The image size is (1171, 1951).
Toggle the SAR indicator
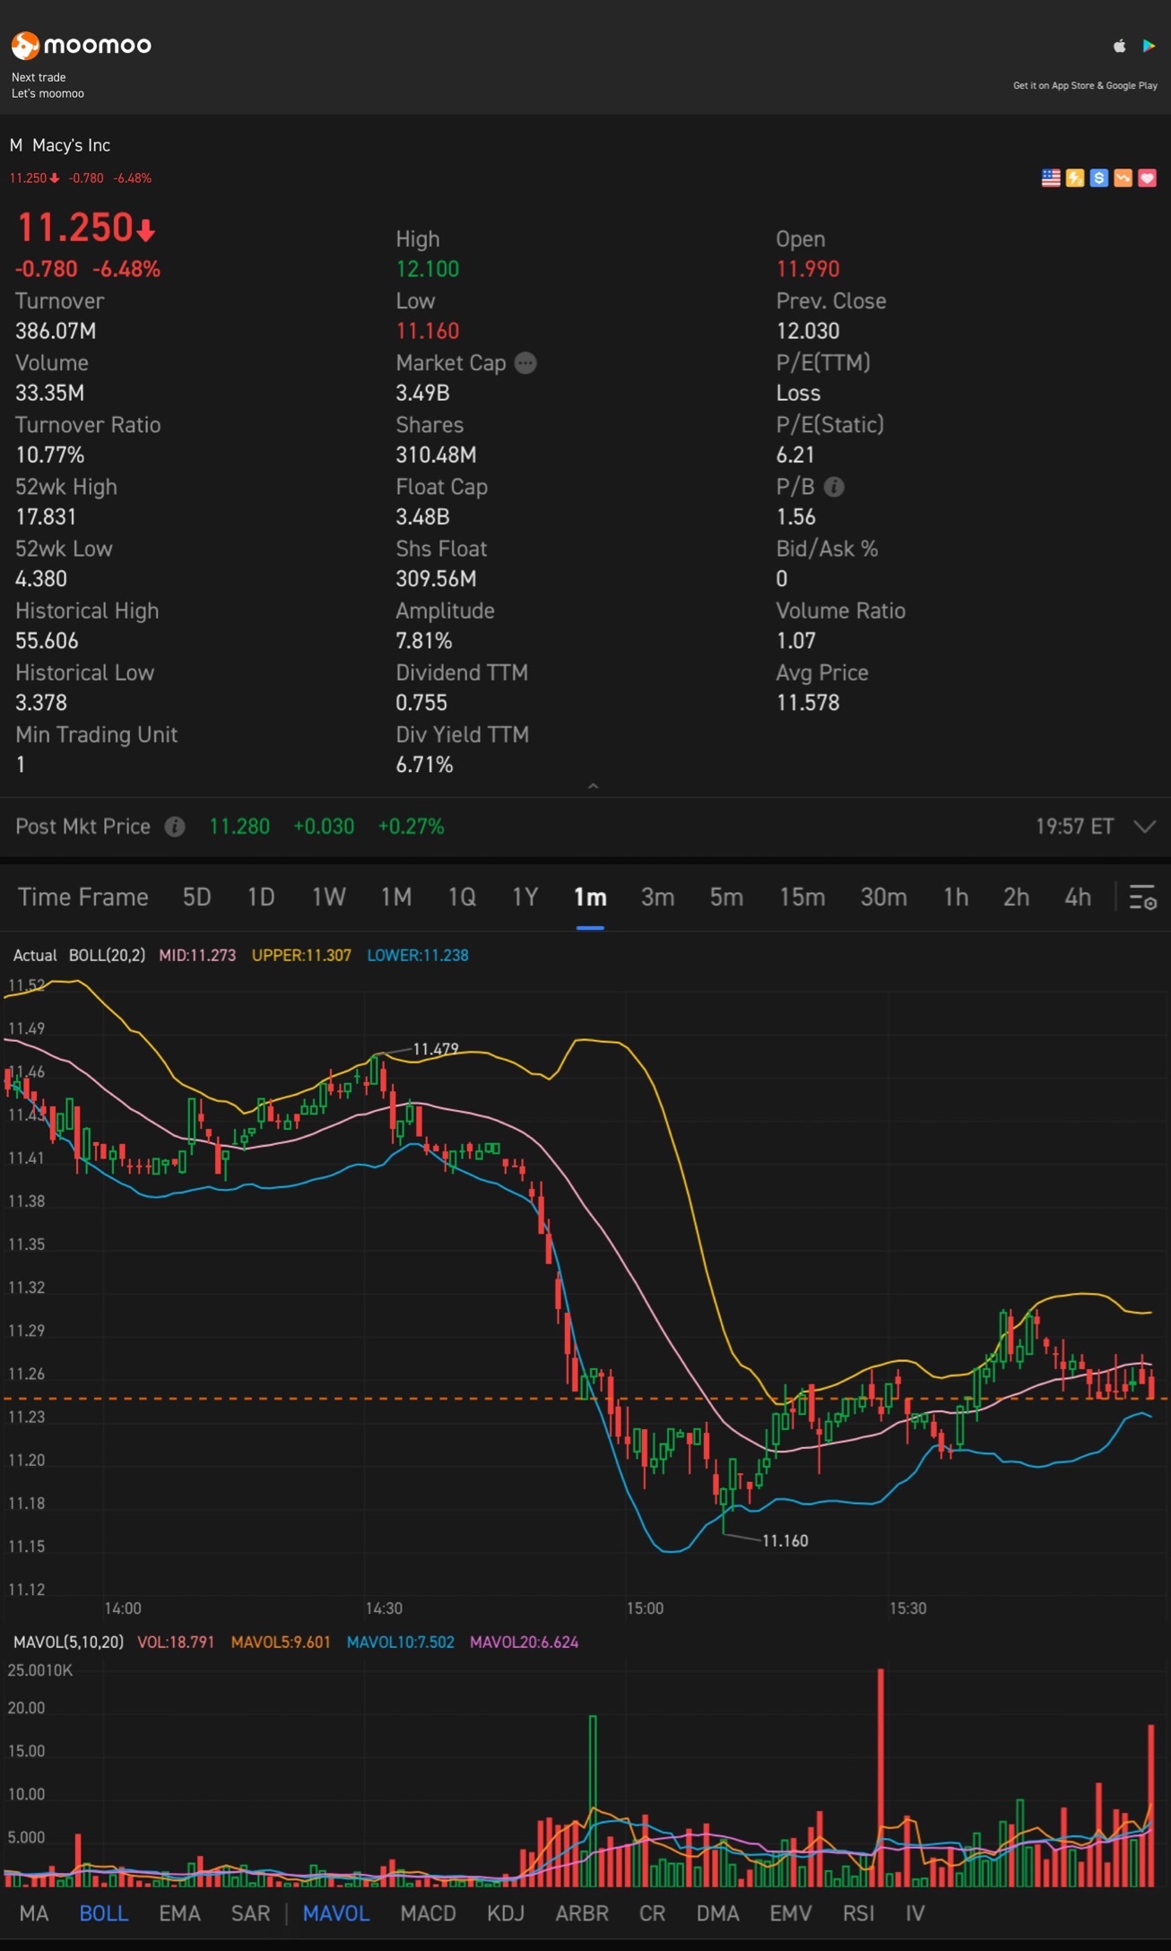(x=250, y=1913)
